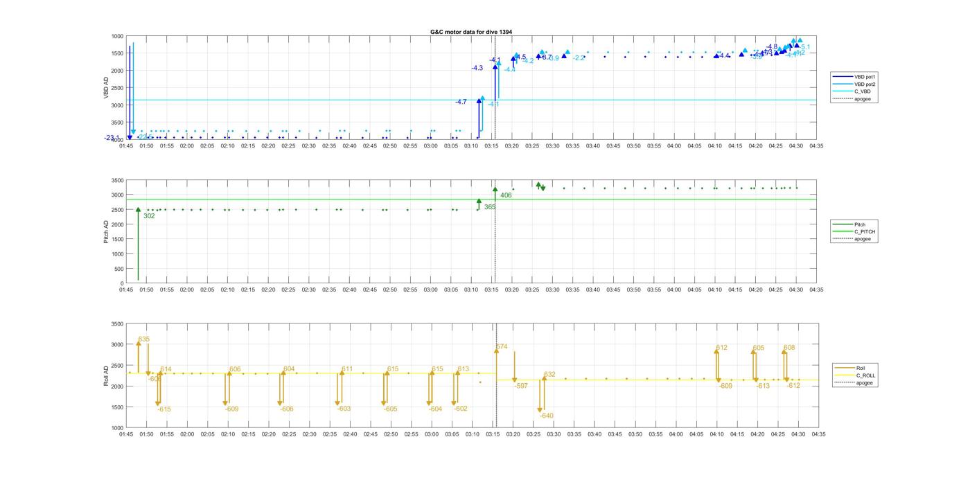Click the '611' roll move label

(x=347, y=369)
